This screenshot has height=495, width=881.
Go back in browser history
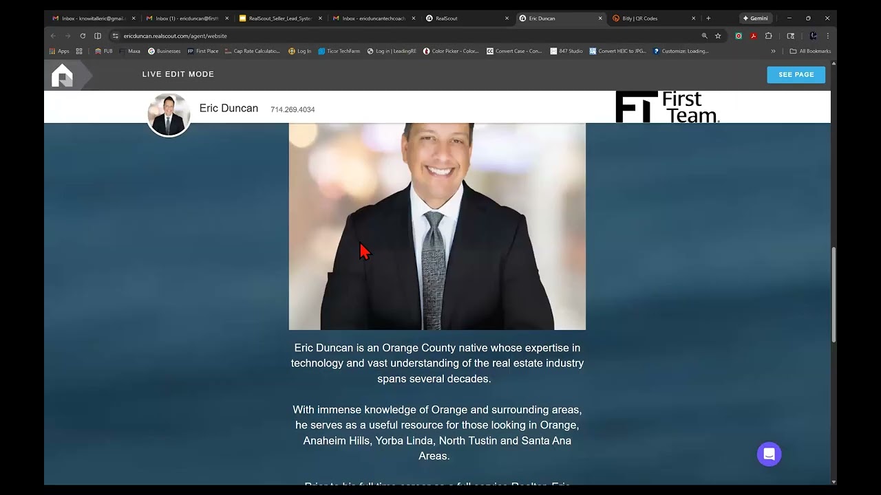pyautogui.click(x=54, y=36)
